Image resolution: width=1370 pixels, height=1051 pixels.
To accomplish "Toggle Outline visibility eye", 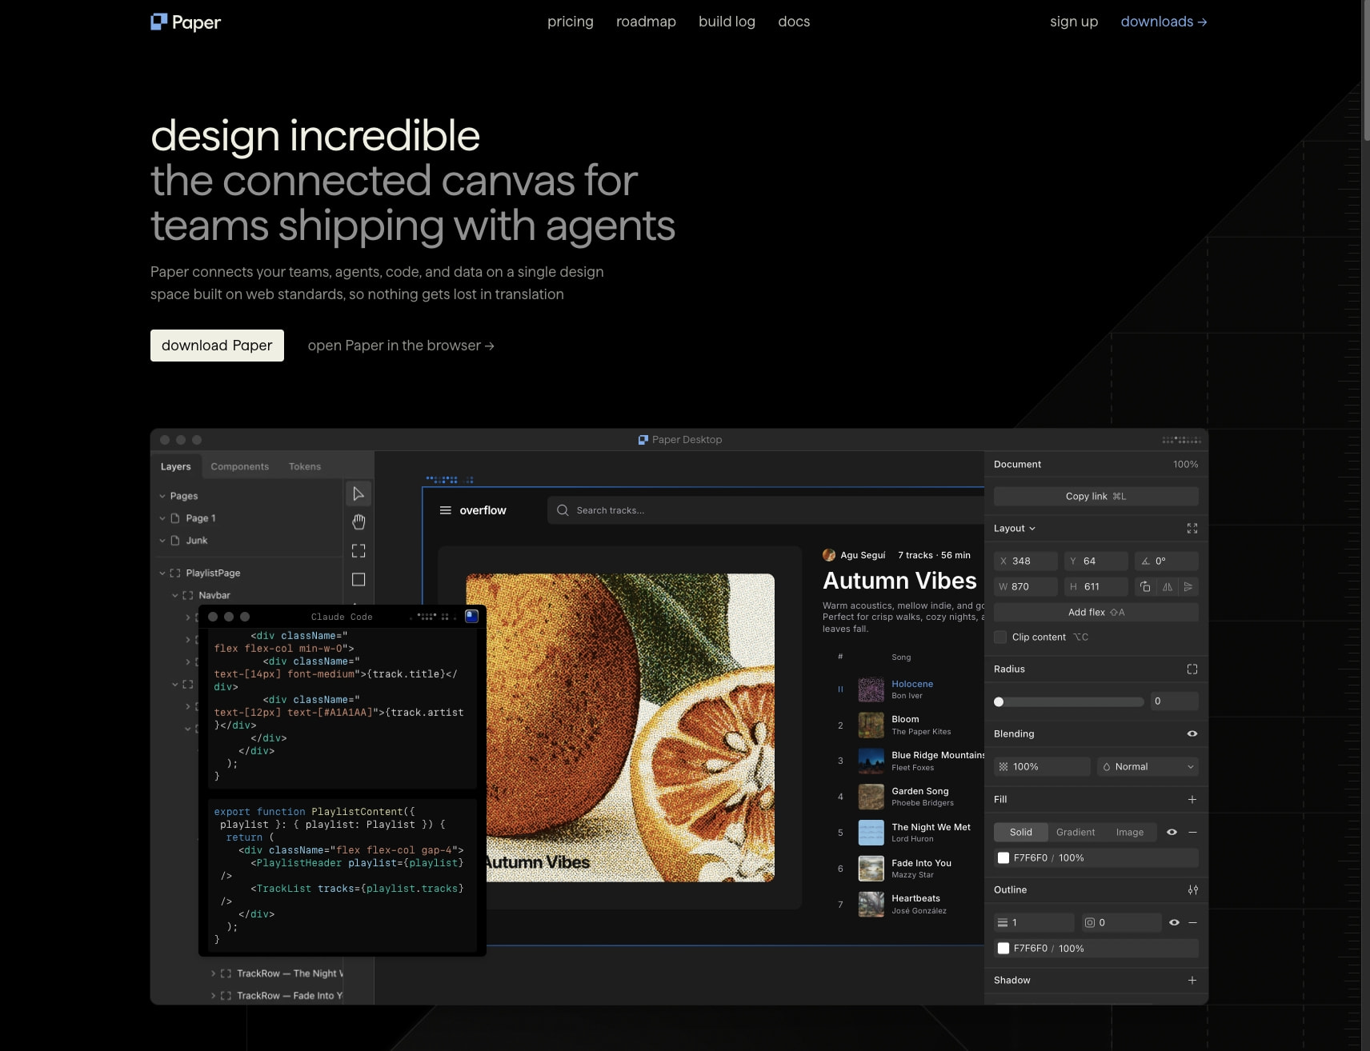I will tap(1174, 923).
